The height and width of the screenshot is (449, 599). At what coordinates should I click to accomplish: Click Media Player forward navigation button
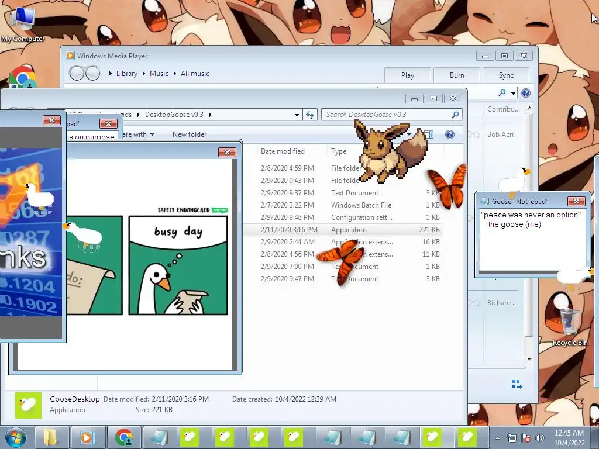(92, 73)
